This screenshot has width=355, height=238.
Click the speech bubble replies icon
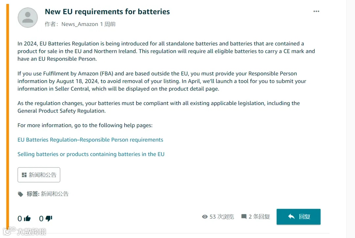click(244, 217)
